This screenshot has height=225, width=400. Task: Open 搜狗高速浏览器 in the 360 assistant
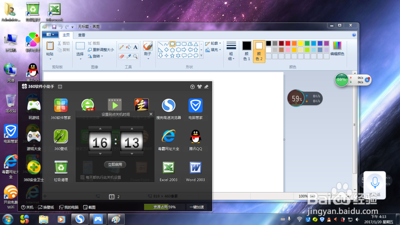pos(169,109)
